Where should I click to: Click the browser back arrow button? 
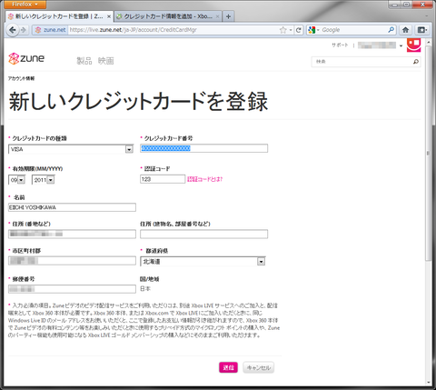coord(12,30)
